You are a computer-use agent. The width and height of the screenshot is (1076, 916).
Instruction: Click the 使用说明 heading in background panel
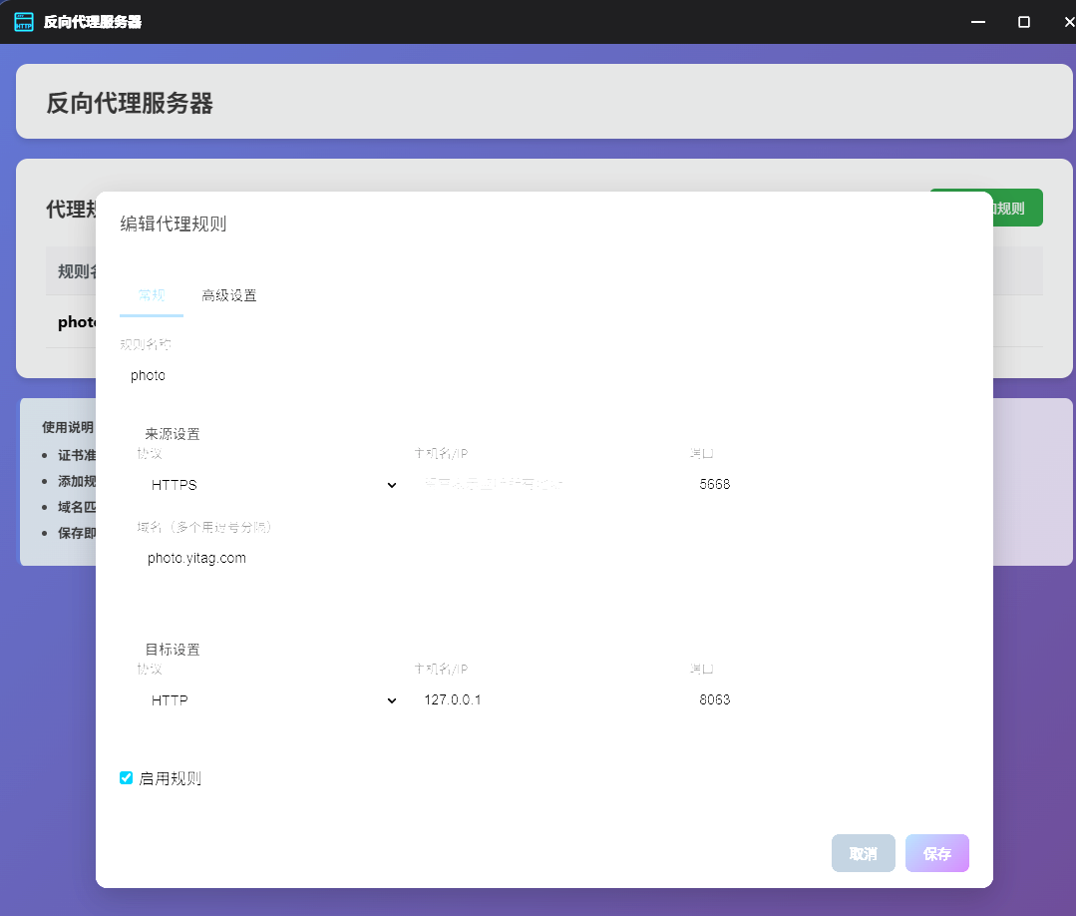[68, 427]
